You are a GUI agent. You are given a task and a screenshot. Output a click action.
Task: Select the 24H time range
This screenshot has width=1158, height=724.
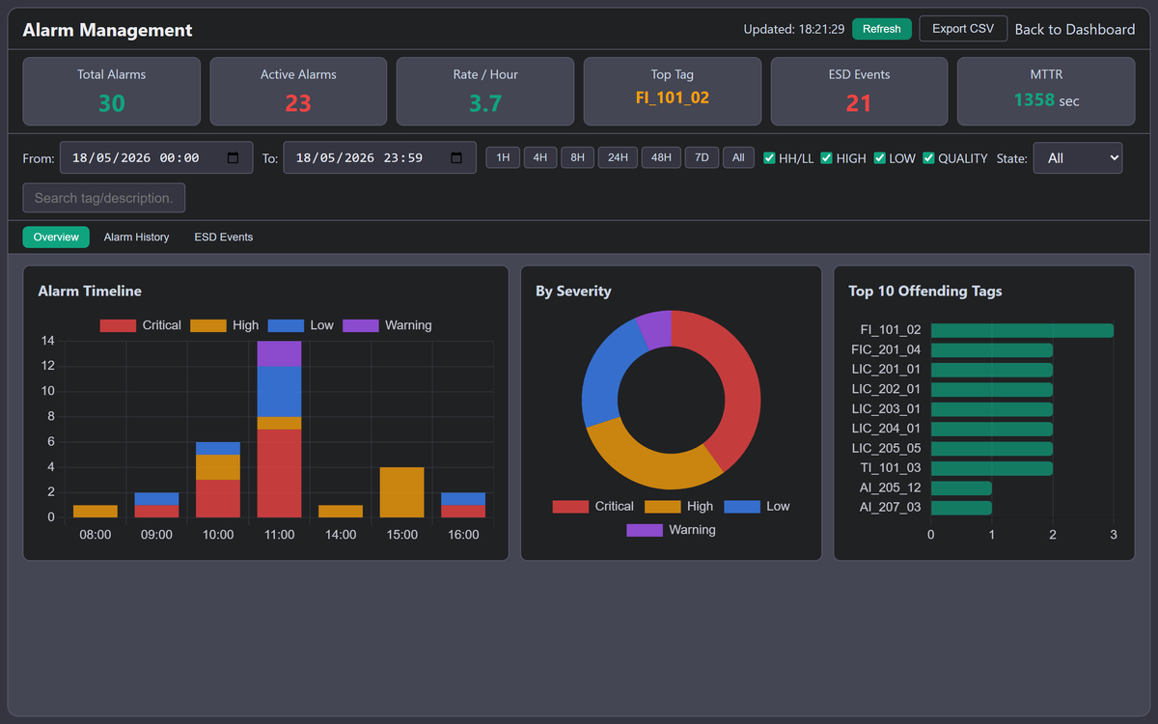coord(618,157)
